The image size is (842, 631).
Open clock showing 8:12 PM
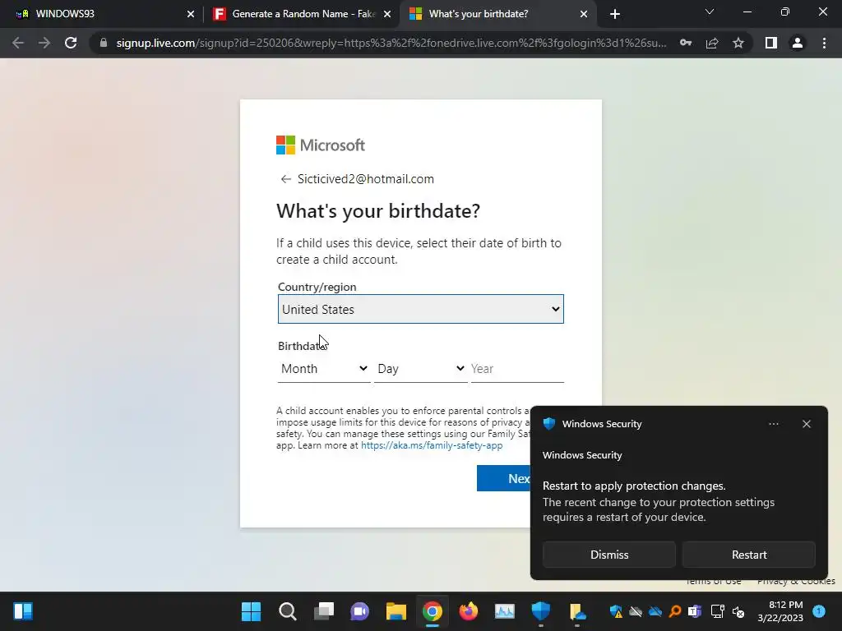[780, 611]
